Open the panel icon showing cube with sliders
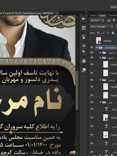The width and height of the screenshot is (117, 156). coord(84,27)
